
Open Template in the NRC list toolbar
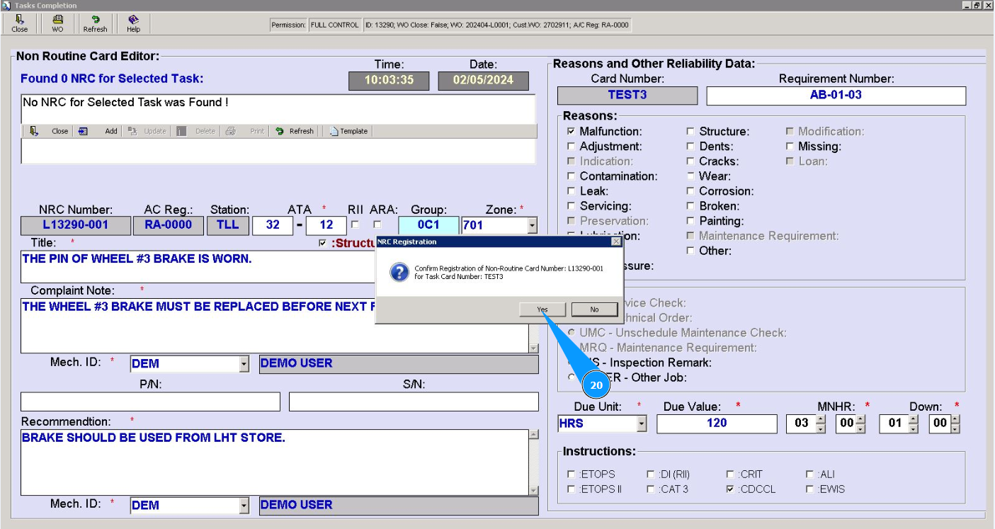pyautogui.click(x=348, y=131)
